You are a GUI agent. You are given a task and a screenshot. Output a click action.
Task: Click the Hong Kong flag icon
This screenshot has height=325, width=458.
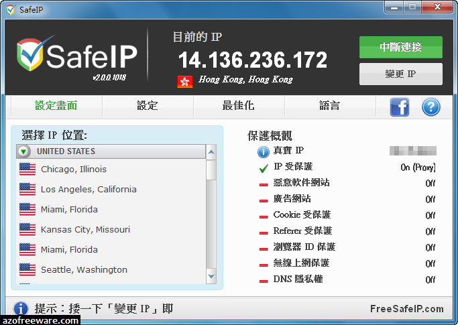tap(184, 82)
